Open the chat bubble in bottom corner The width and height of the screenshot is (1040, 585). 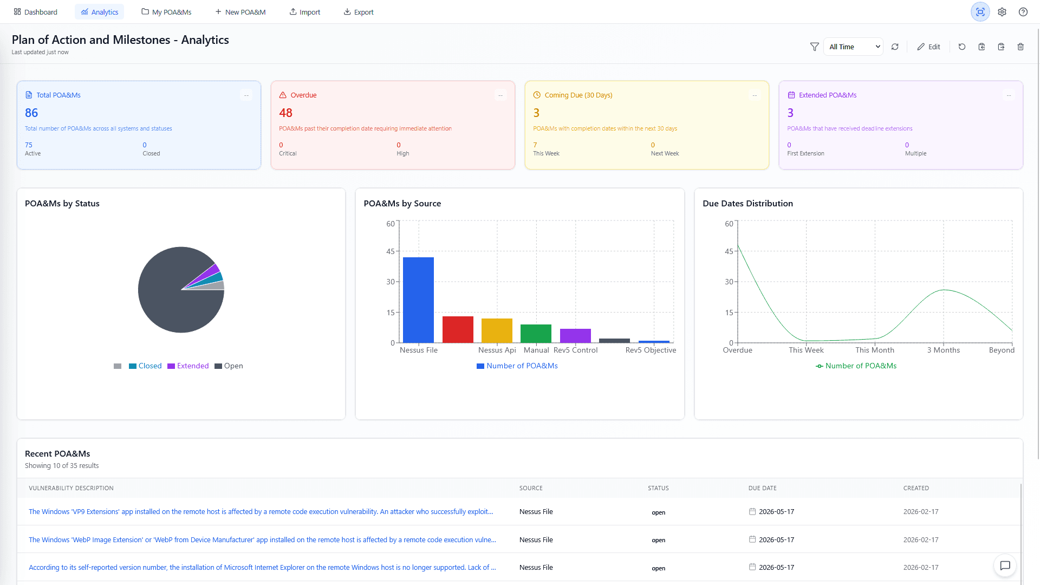(x=1005, y=565)
